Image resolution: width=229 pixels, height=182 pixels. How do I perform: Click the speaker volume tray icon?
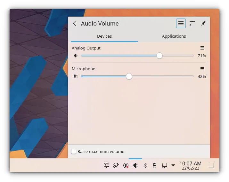[135, 165]
